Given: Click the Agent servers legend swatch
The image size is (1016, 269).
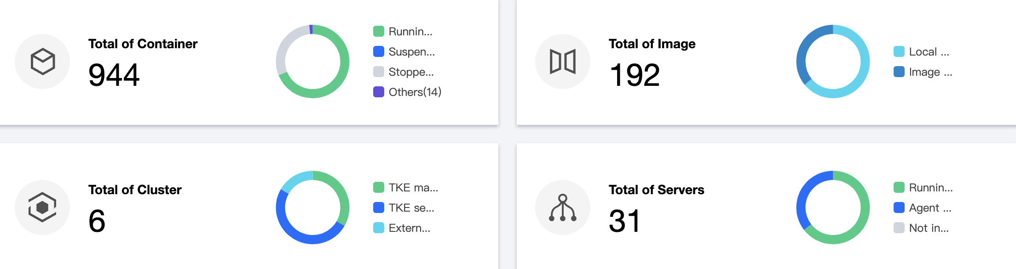Looking at the screenshot, I should point(899,208).
